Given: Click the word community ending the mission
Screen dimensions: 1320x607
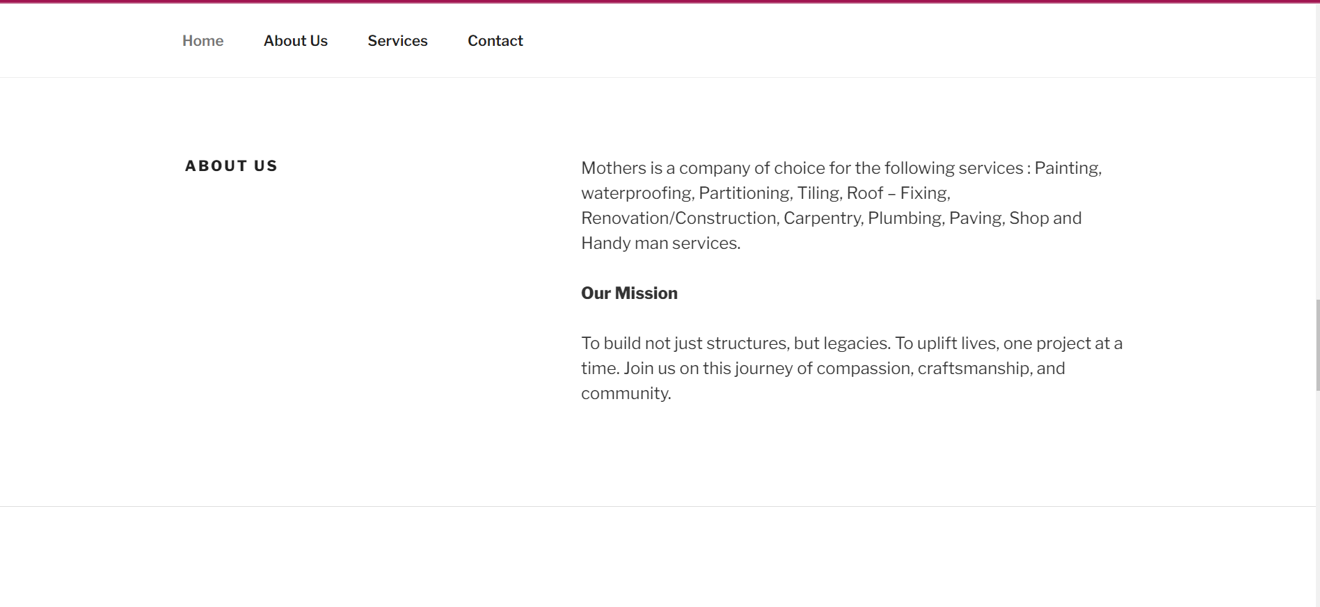Looking at the screenshot, I should tap(625, 394).
